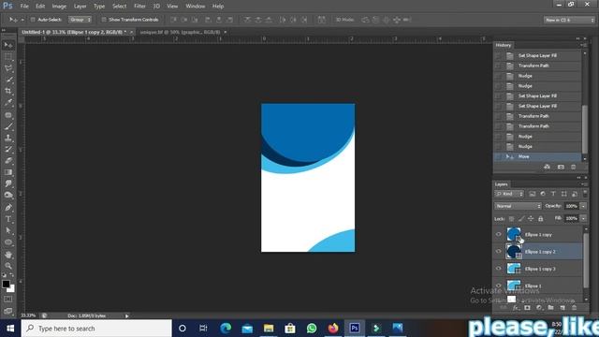599x337 pixels.
Task: Create a new layer icon
Action: click(562, 308)
